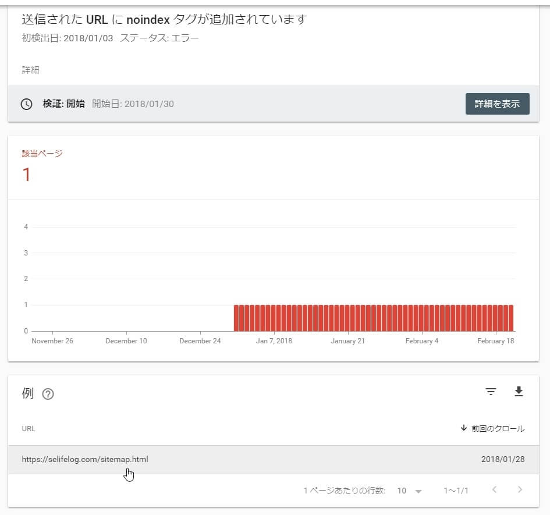This screenshot has height=515, width=550.
Task: Click the noindex error title heading
Action: [164, 20]
